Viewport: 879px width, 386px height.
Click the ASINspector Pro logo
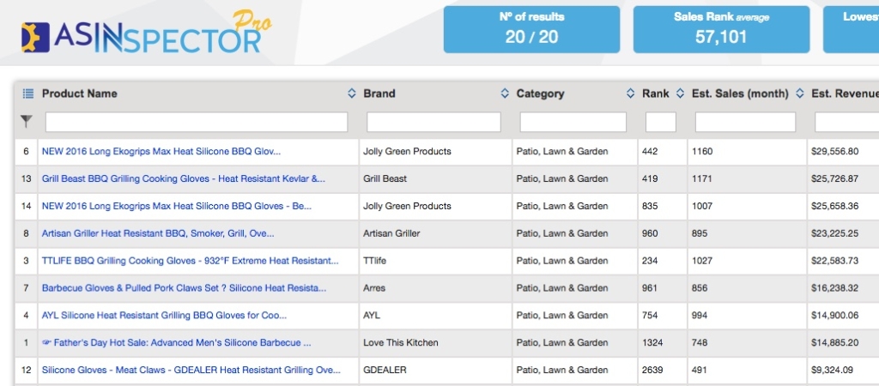coord(146,34)
